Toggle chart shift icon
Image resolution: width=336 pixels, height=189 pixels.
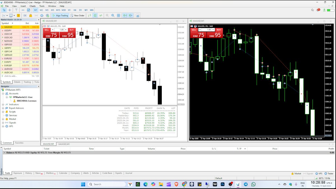tap(131, 15)
